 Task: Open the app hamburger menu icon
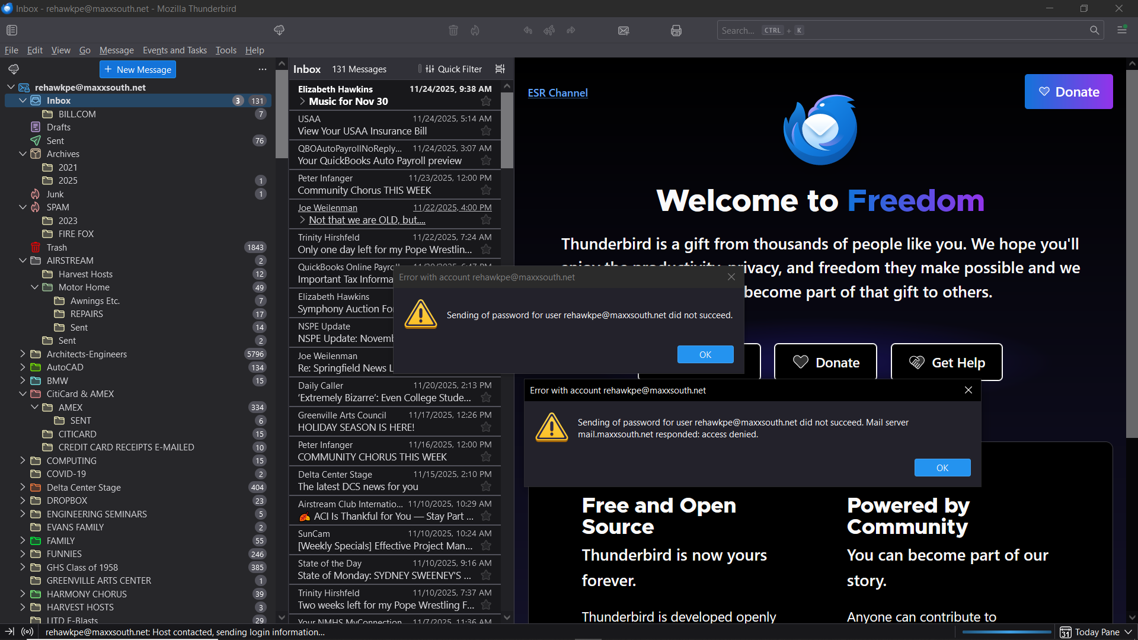pyautogui.click(x=1121, y=30)
